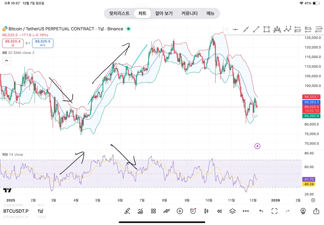Pick the head and shoulders pattern tool

(x=277, y=29)
